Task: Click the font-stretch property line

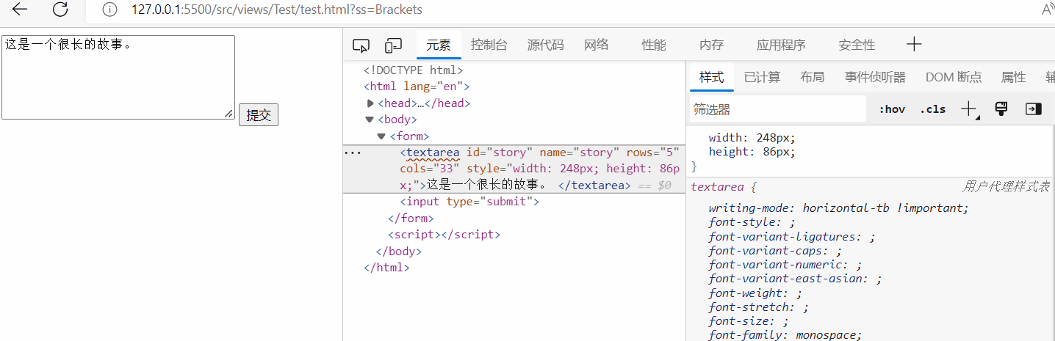Action: click(x=758, y=307)
